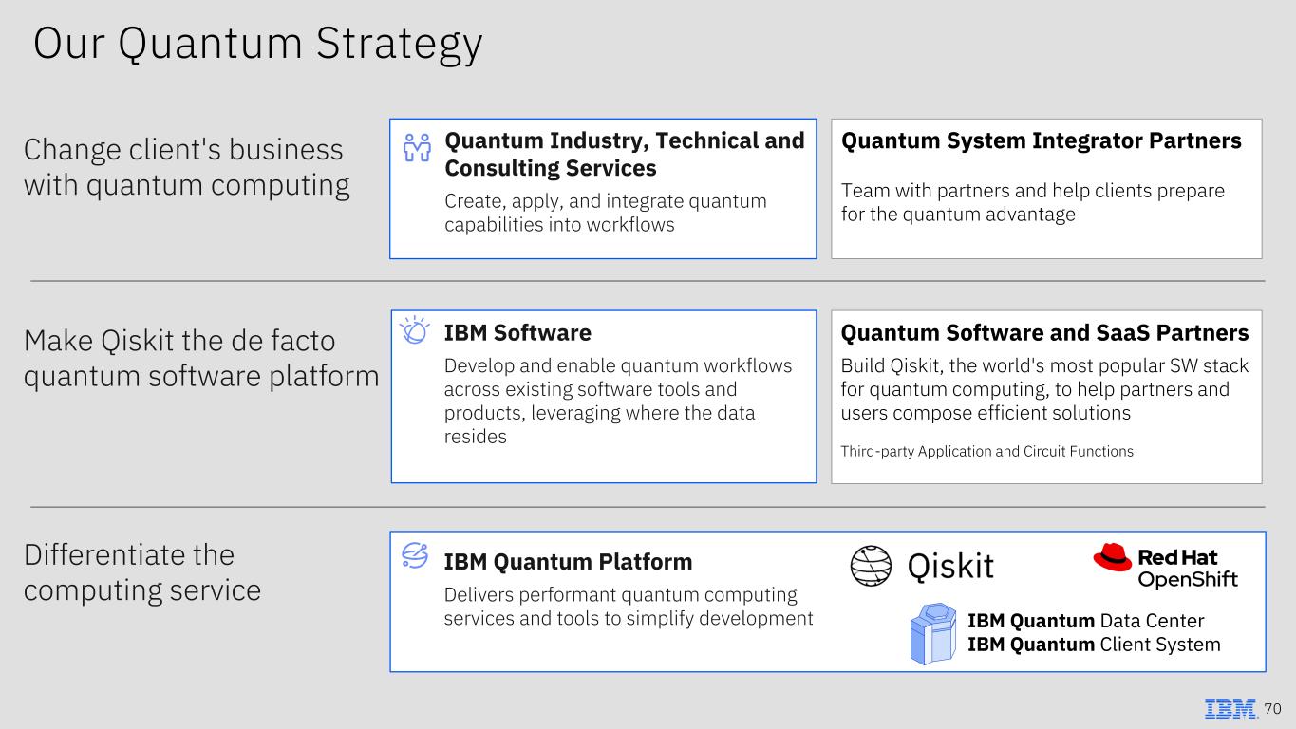Click the Red Hat fedora logo
Viewport: 1296px width, 729px height.
(x=1112, y=557)
